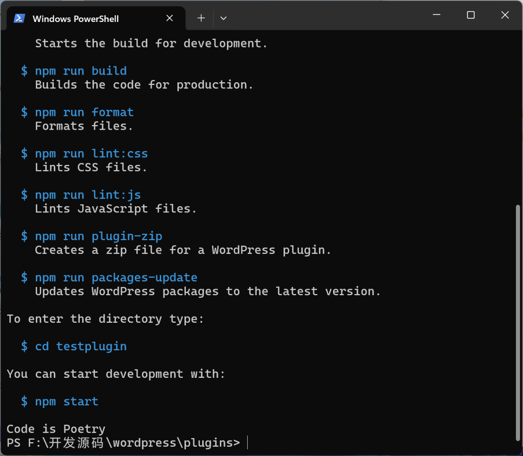Click 'Creates a zip file' description line
523x456 pixels.
coord(183,250)
